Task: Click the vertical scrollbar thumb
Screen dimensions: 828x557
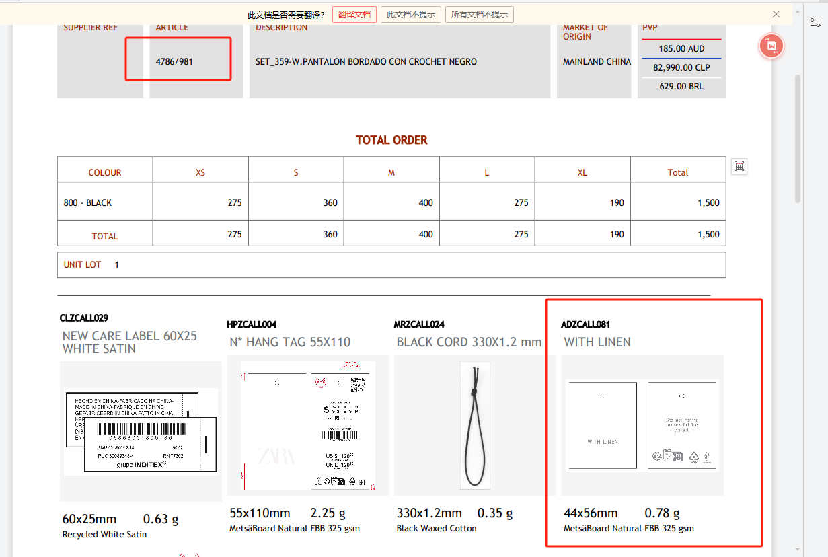Action: [x=798, y=138]
